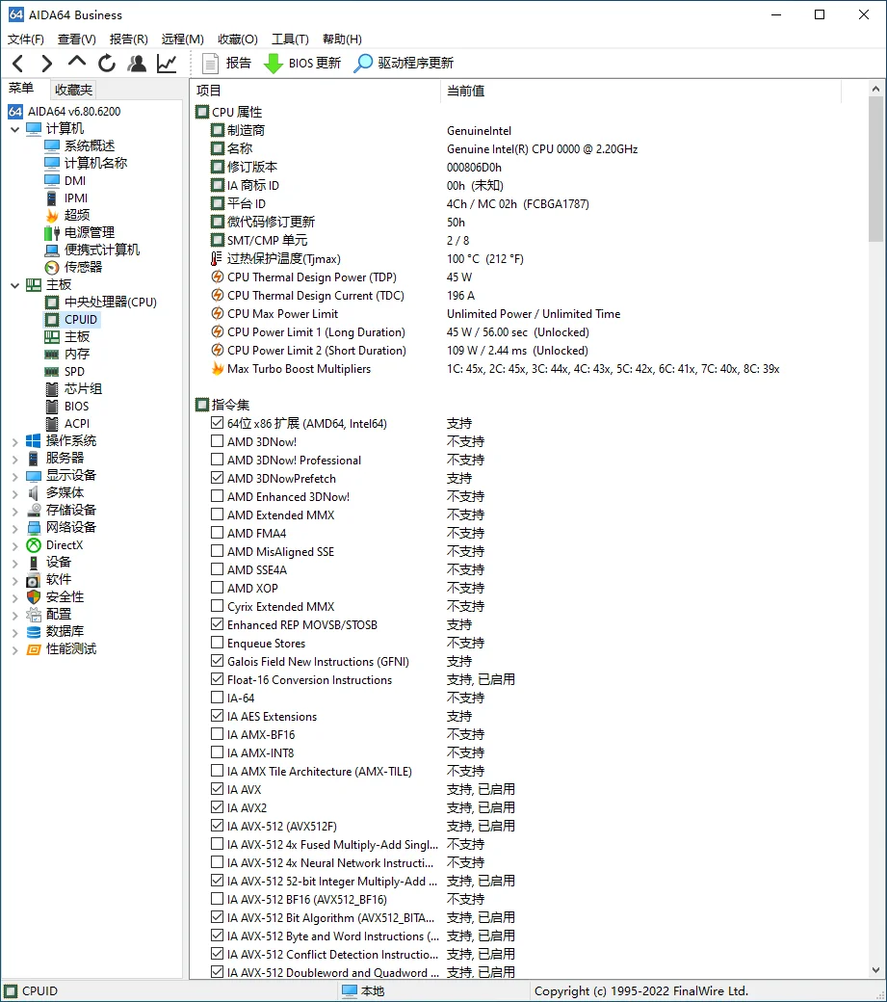The image size is (887, 1002).
Task: Click the 性能测试 benchmark icon
Action: pos(33,649)
